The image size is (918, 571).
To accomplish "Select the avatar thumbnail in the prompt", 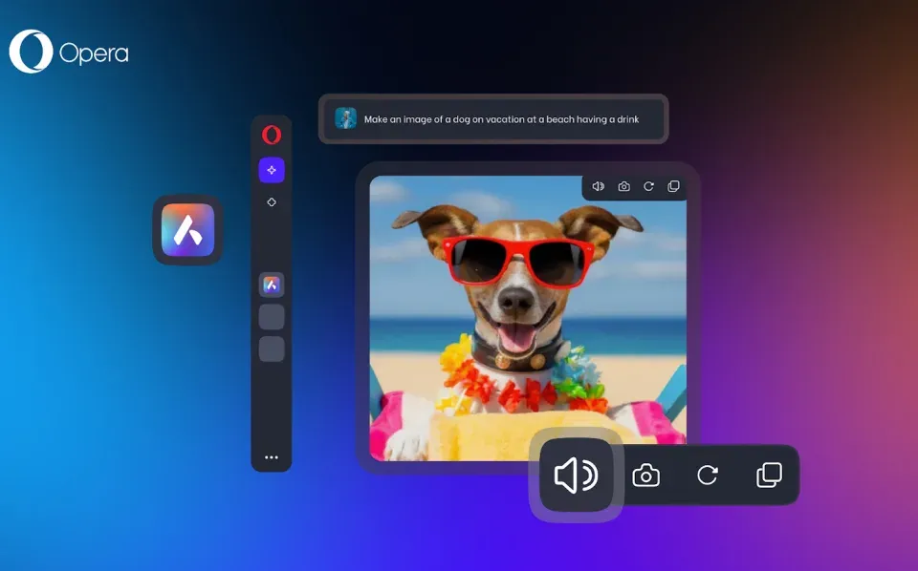I will [346, 118].
